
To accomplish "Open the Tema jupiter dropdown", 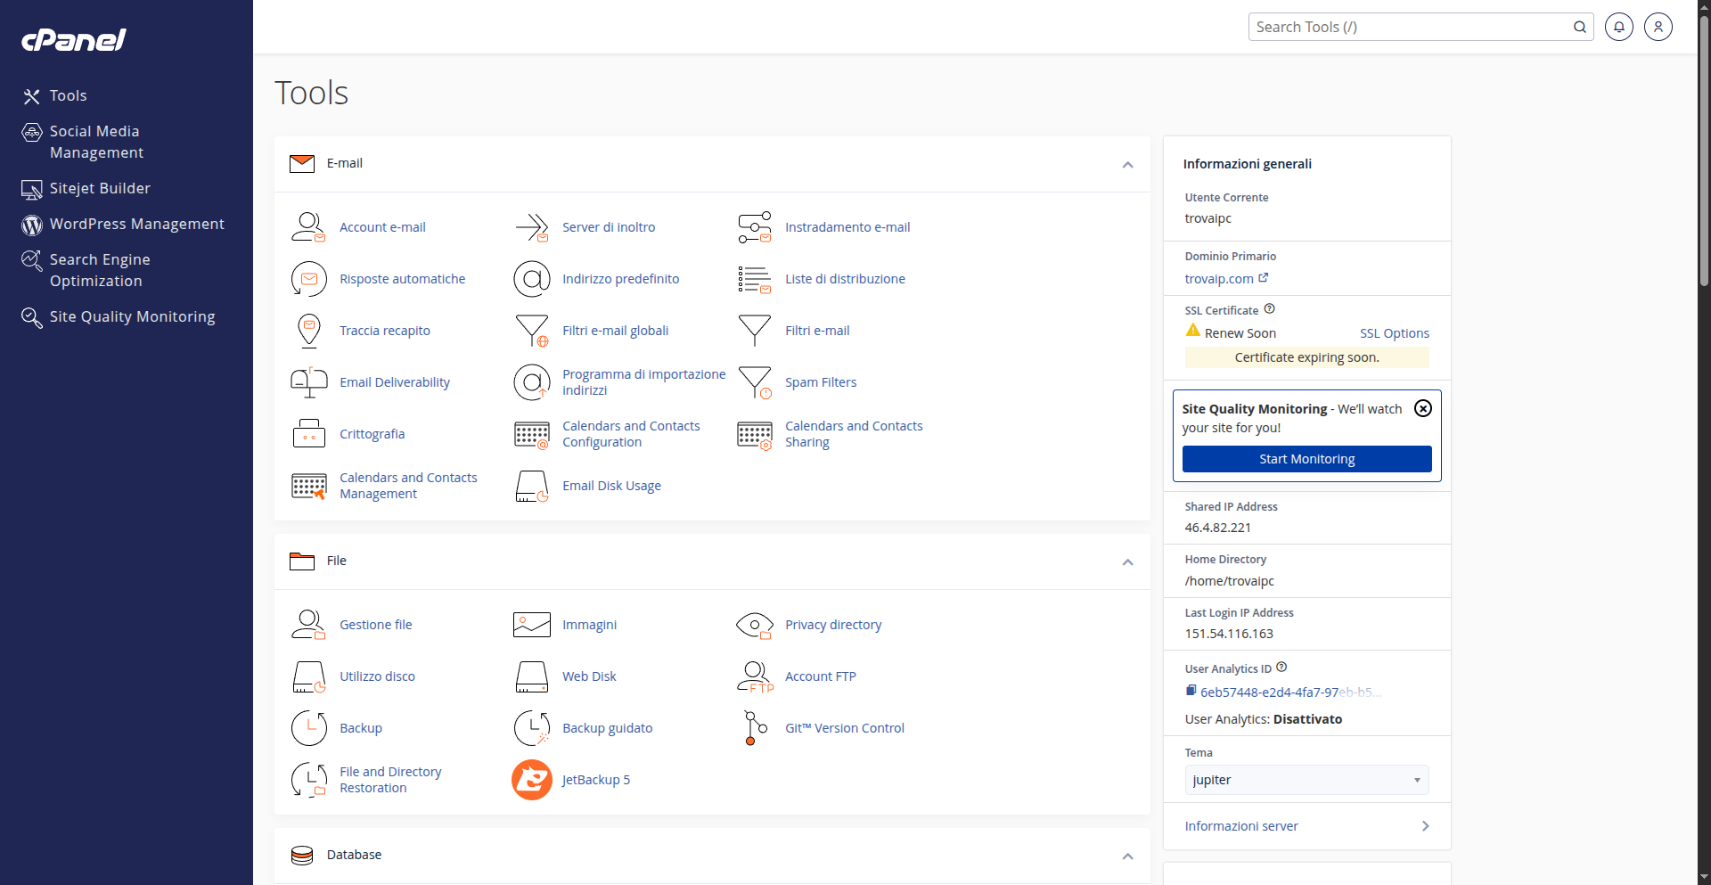I will (1306, 780).
